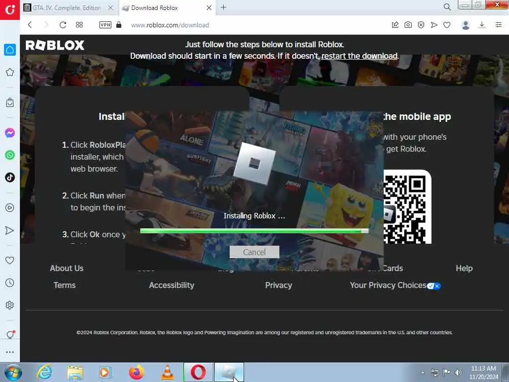The width and height of the screenshot is (509, 382).
Task: Open Windows Media Player from the taskbar
Action: tap(105, 373)
